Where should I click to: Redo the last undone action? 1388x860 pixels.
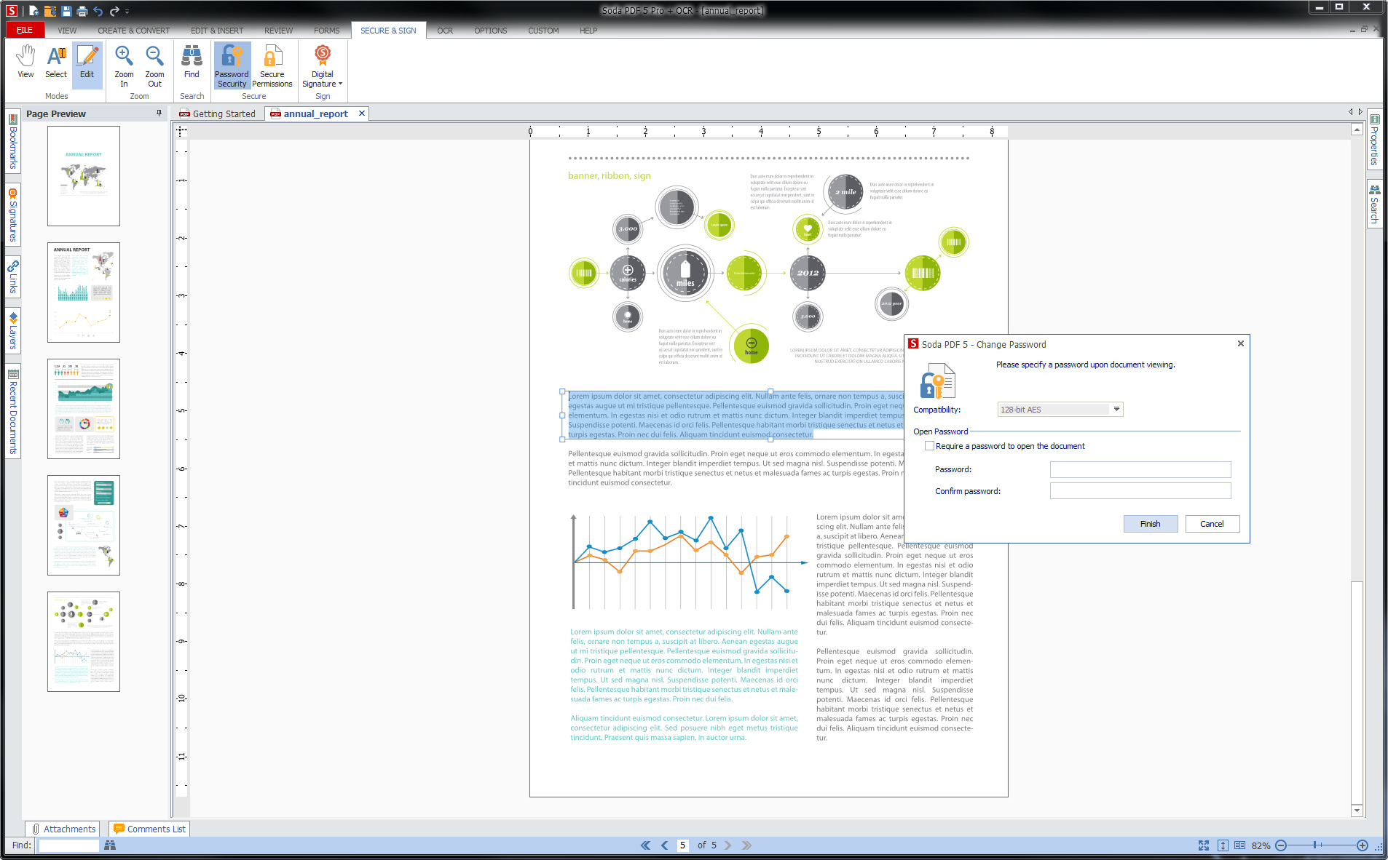coord(114,11)
